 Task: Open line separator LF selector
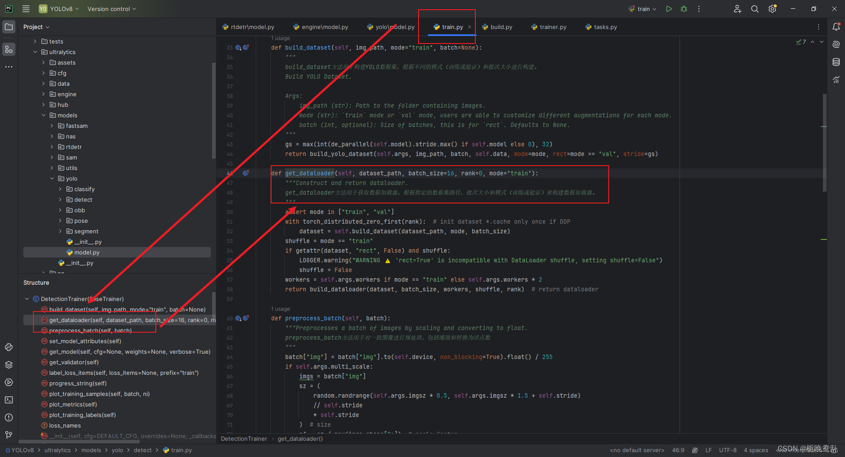point(709,450)
